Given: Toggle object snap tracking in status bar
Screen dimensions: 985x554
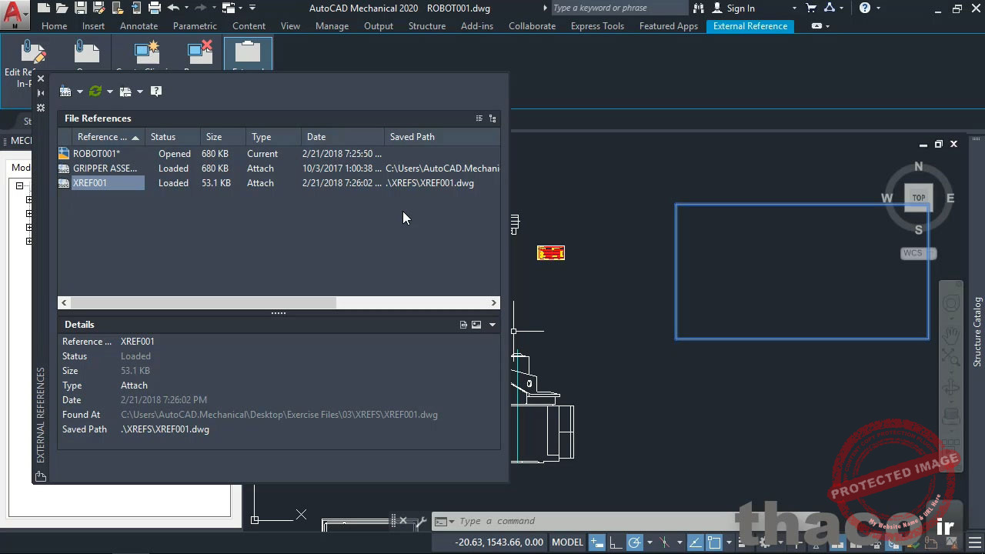Looking at the screenshot, I should (696, 542).
